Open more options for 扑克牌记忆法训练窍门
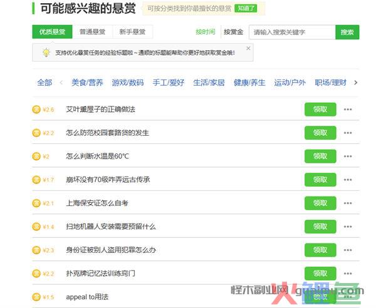Screen dimensions: 376x308 click(348, 274)
